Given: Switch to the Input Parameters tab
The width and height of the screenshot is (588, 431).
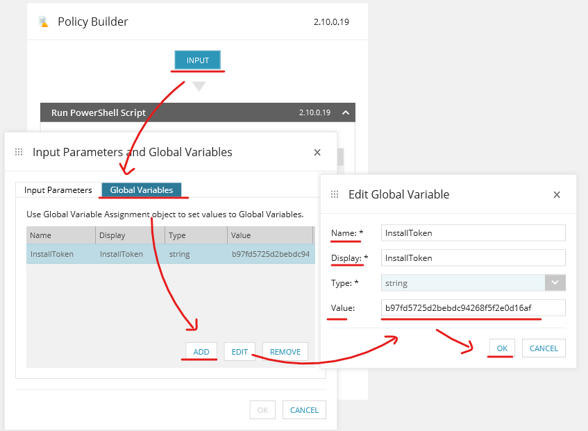Looking at the screenshot, I should click(x=58, y=190).
